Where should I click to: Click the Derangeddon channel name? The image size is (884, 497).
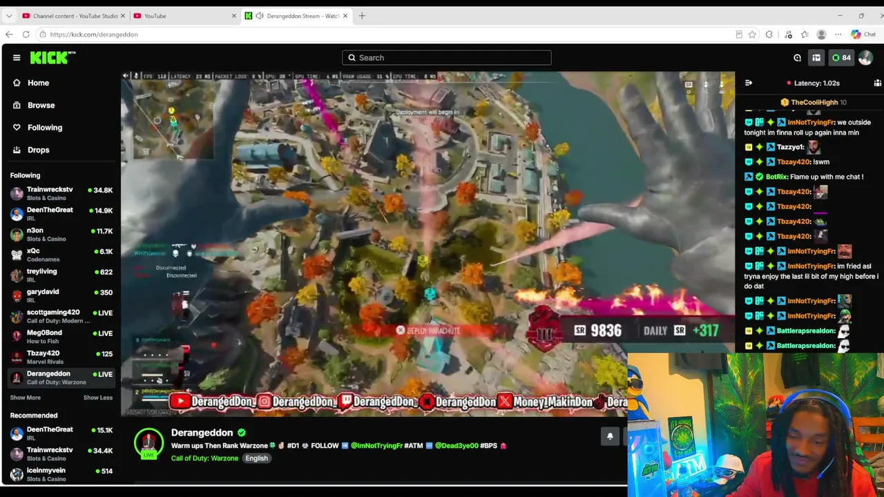202,433
